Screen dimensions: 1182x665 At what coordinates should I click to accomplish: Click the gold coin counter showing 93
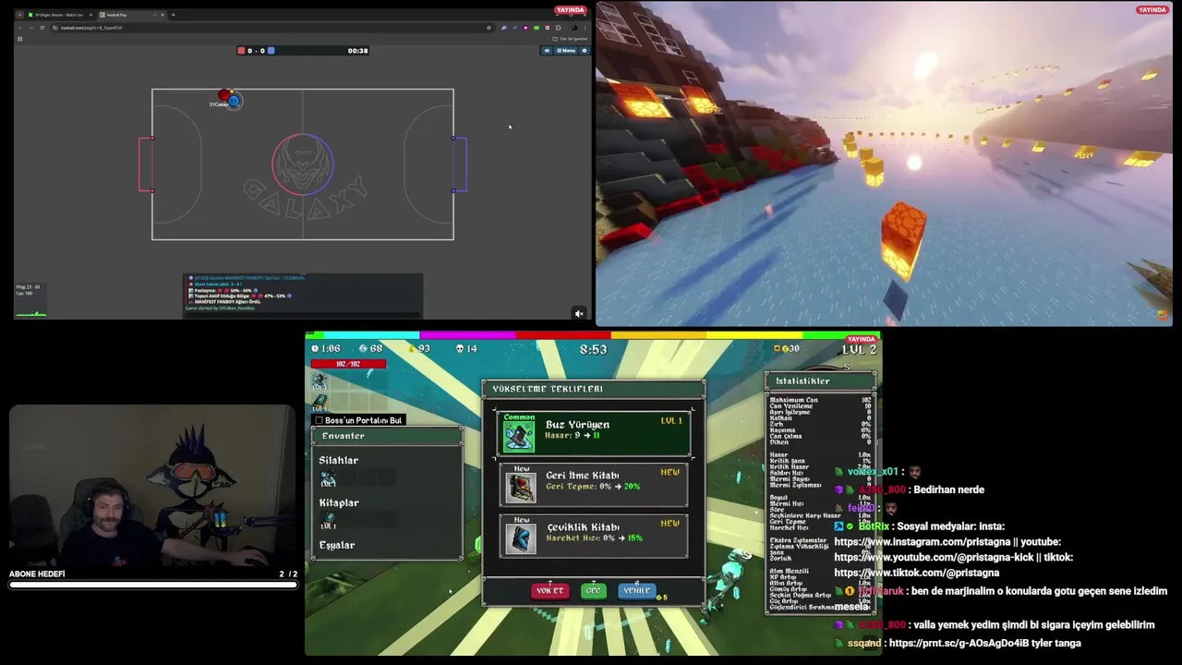pyautogui.click(x=417, y=349)
